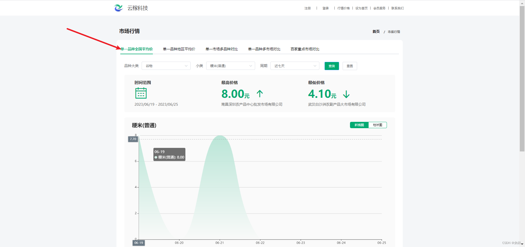
Task: Select the 单一品种多市场对比 tab
Action: 264,49
